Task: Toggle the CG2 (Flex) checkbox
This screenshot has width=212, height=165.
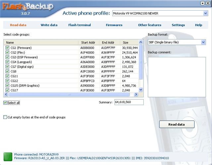Action: click(7, 52)
